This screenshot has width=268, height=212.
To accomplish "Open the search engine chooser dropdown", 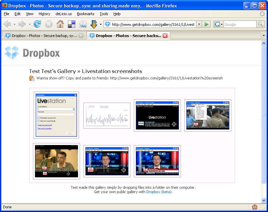I will point(222,24).
